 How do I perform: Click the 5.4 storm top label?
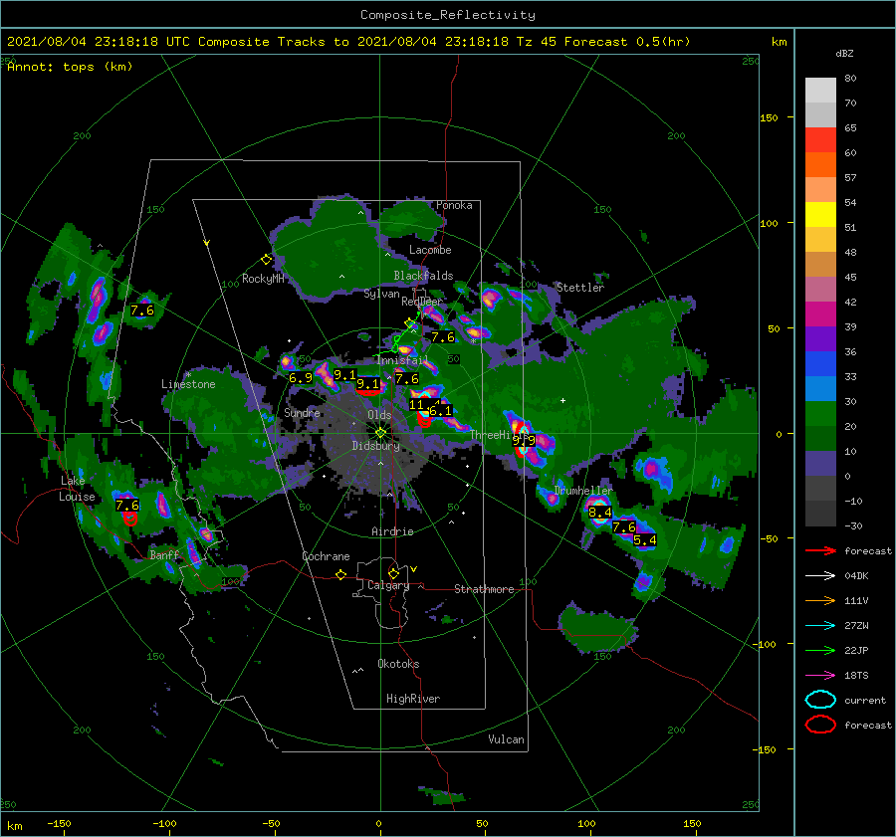coord(644,539)
